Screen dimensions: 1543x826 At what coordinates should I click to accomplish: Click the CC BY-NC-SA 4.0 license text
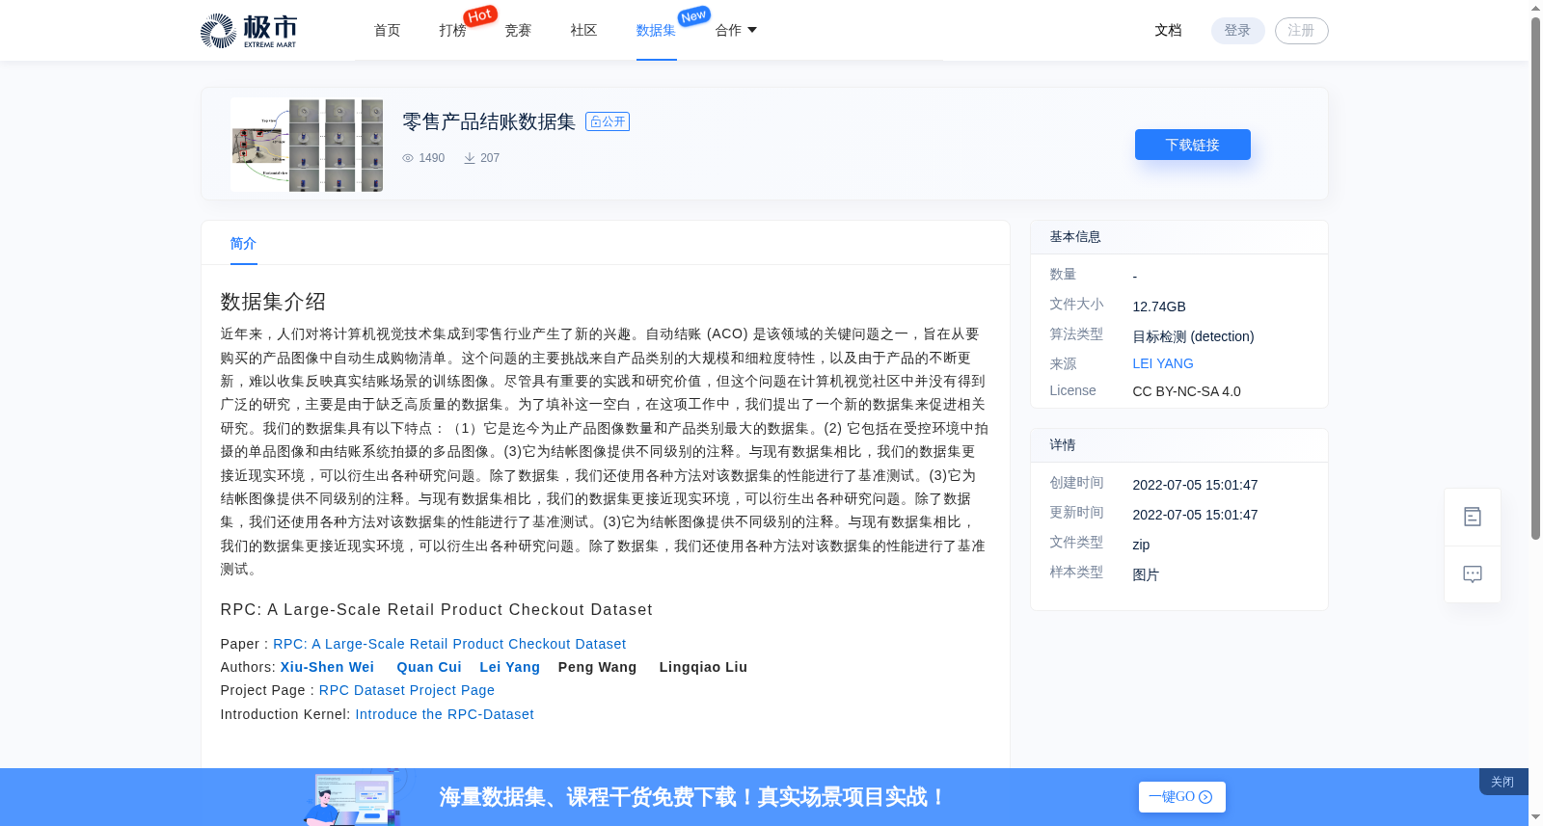pyautogui.click(x=1186, y=391)
